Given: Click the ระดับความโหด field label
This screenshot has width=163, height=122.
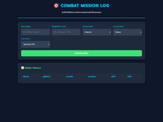Looking at the screenshot, I should pos(88,27).
